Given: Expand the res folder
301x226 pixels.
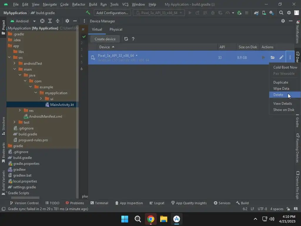Looking at the screenshot, I should 20,111.
